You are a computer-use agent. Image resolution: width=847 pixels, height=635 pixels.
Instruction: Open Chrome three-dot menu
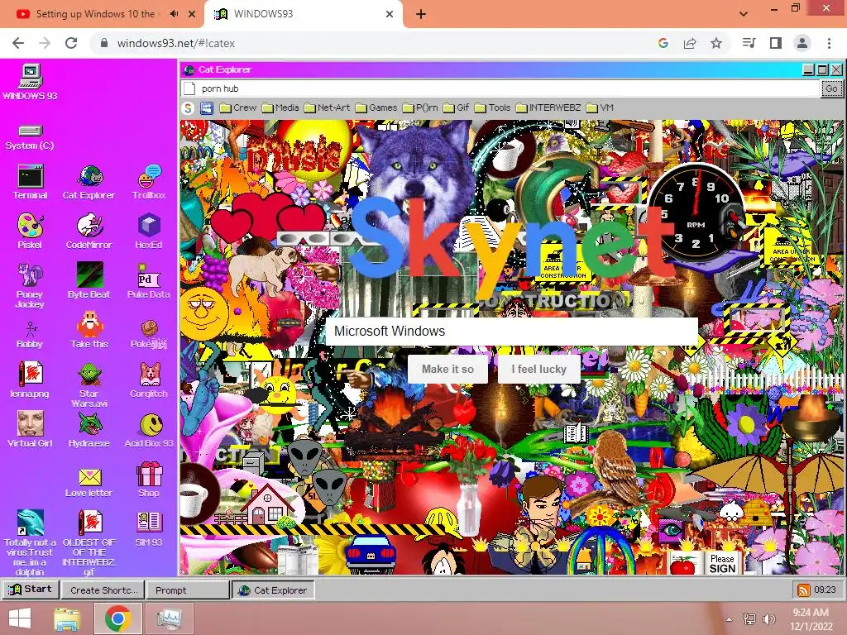pos(829,43)
